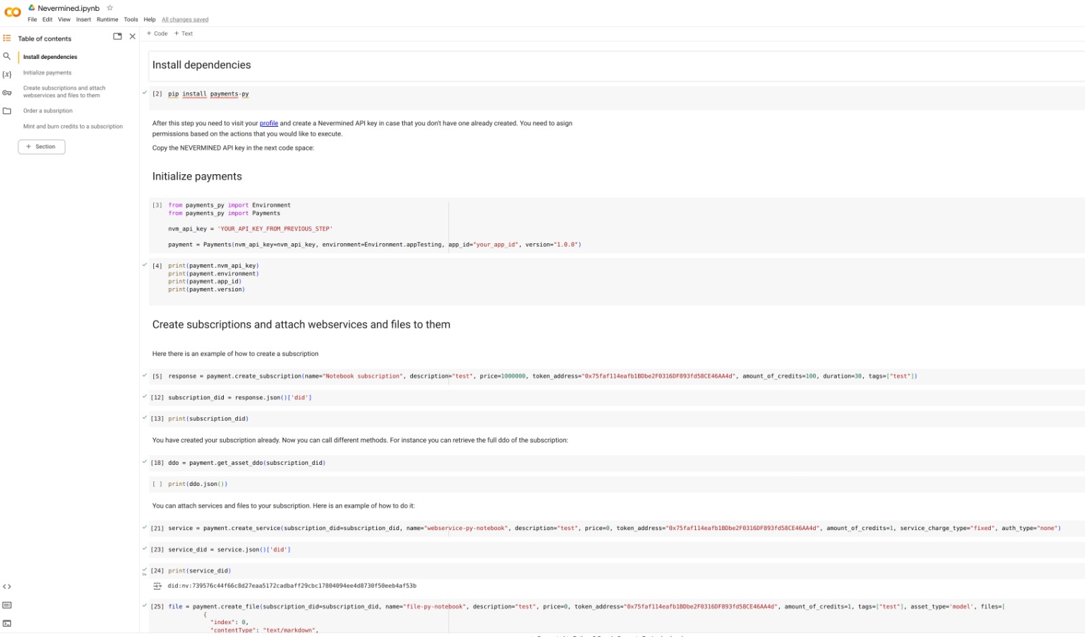The height and width of the screenshot is (637, 1085).
Task: Run the unexecuted print(ddo.json()) cell
Action: point(157,485)
